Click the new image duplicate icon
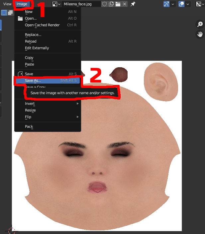205x234 pixels. tap(111, 4)
